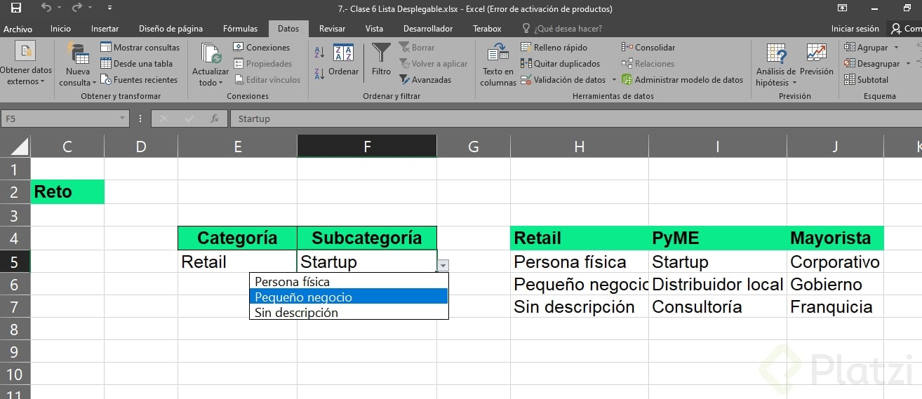The image size is (922, 399).
Task: Click the Undo arrow icon
Action: (x=46, y=8)
